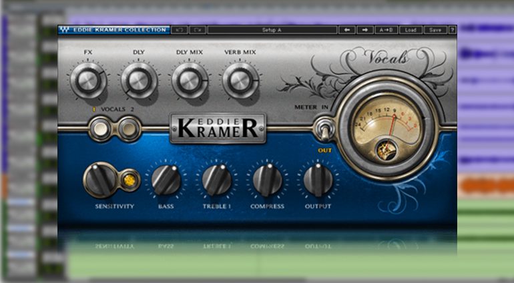Image resolution: width=514 pixels, height=283 pixels.
Task: Click the Eddie Kramer Collection title text
Action: point(119,30)
